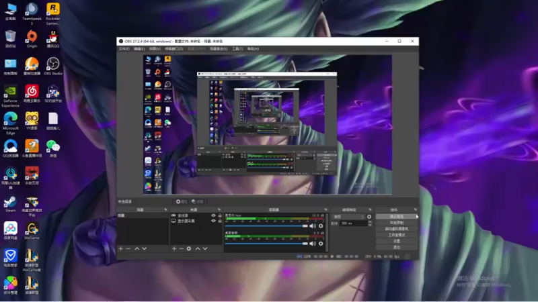Screen dimensions: 538x302
Task: Increase transition duration with up stepper arrow
Action: (x=370, y=222)
